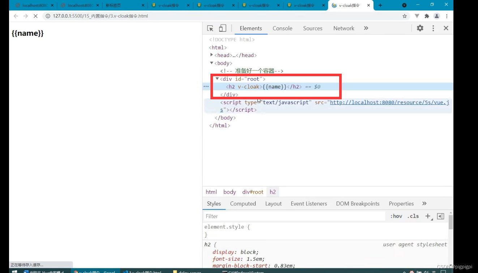This screenshot has height=273, width=478.
Task: Toggle the .cls element classes panel
Action: pyautogui.click(x=413, y=216)
